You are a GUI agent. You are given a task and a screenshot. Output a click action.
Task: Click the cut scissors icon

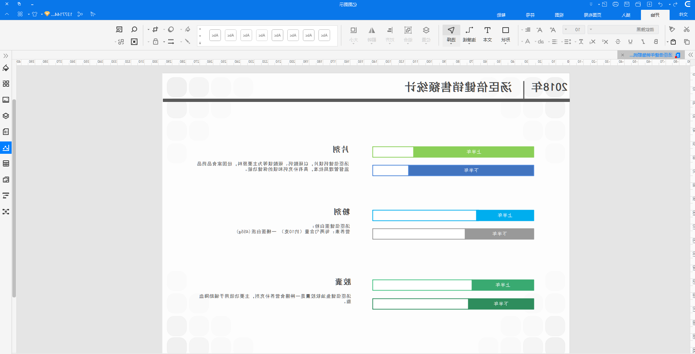[x=687, y=29]
